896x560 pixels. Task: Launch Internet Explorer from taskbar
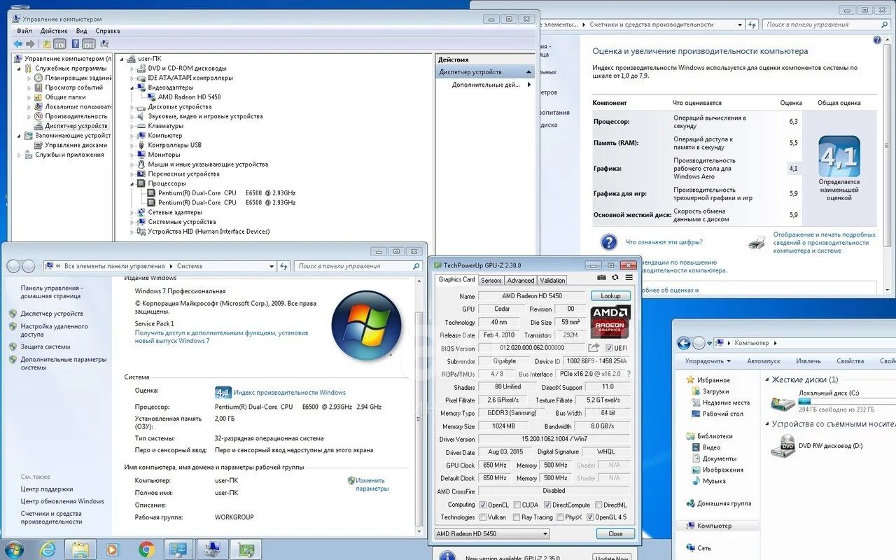(48, 549)
